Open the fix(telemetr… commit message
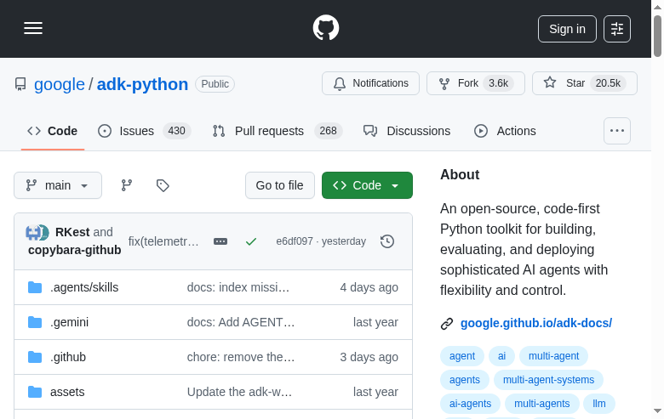The width and height of the screenshot is (664, 419). [x=163, y=241]
